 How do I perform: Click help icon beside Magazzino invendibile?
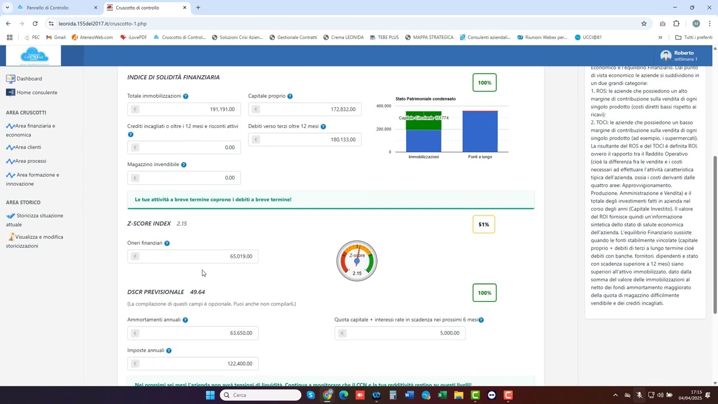pos(183,165)
